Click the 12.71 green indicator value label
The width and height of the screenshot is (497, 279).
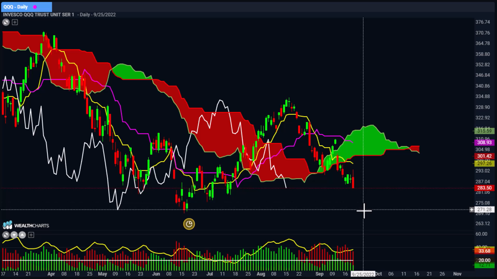484,265
